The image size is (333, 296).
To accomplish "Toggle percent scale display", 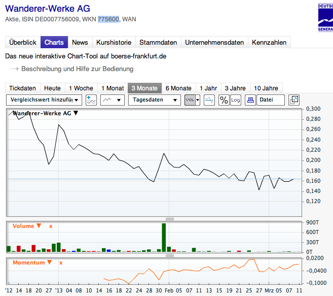I will pyautogui.click(x=224, y=100).
